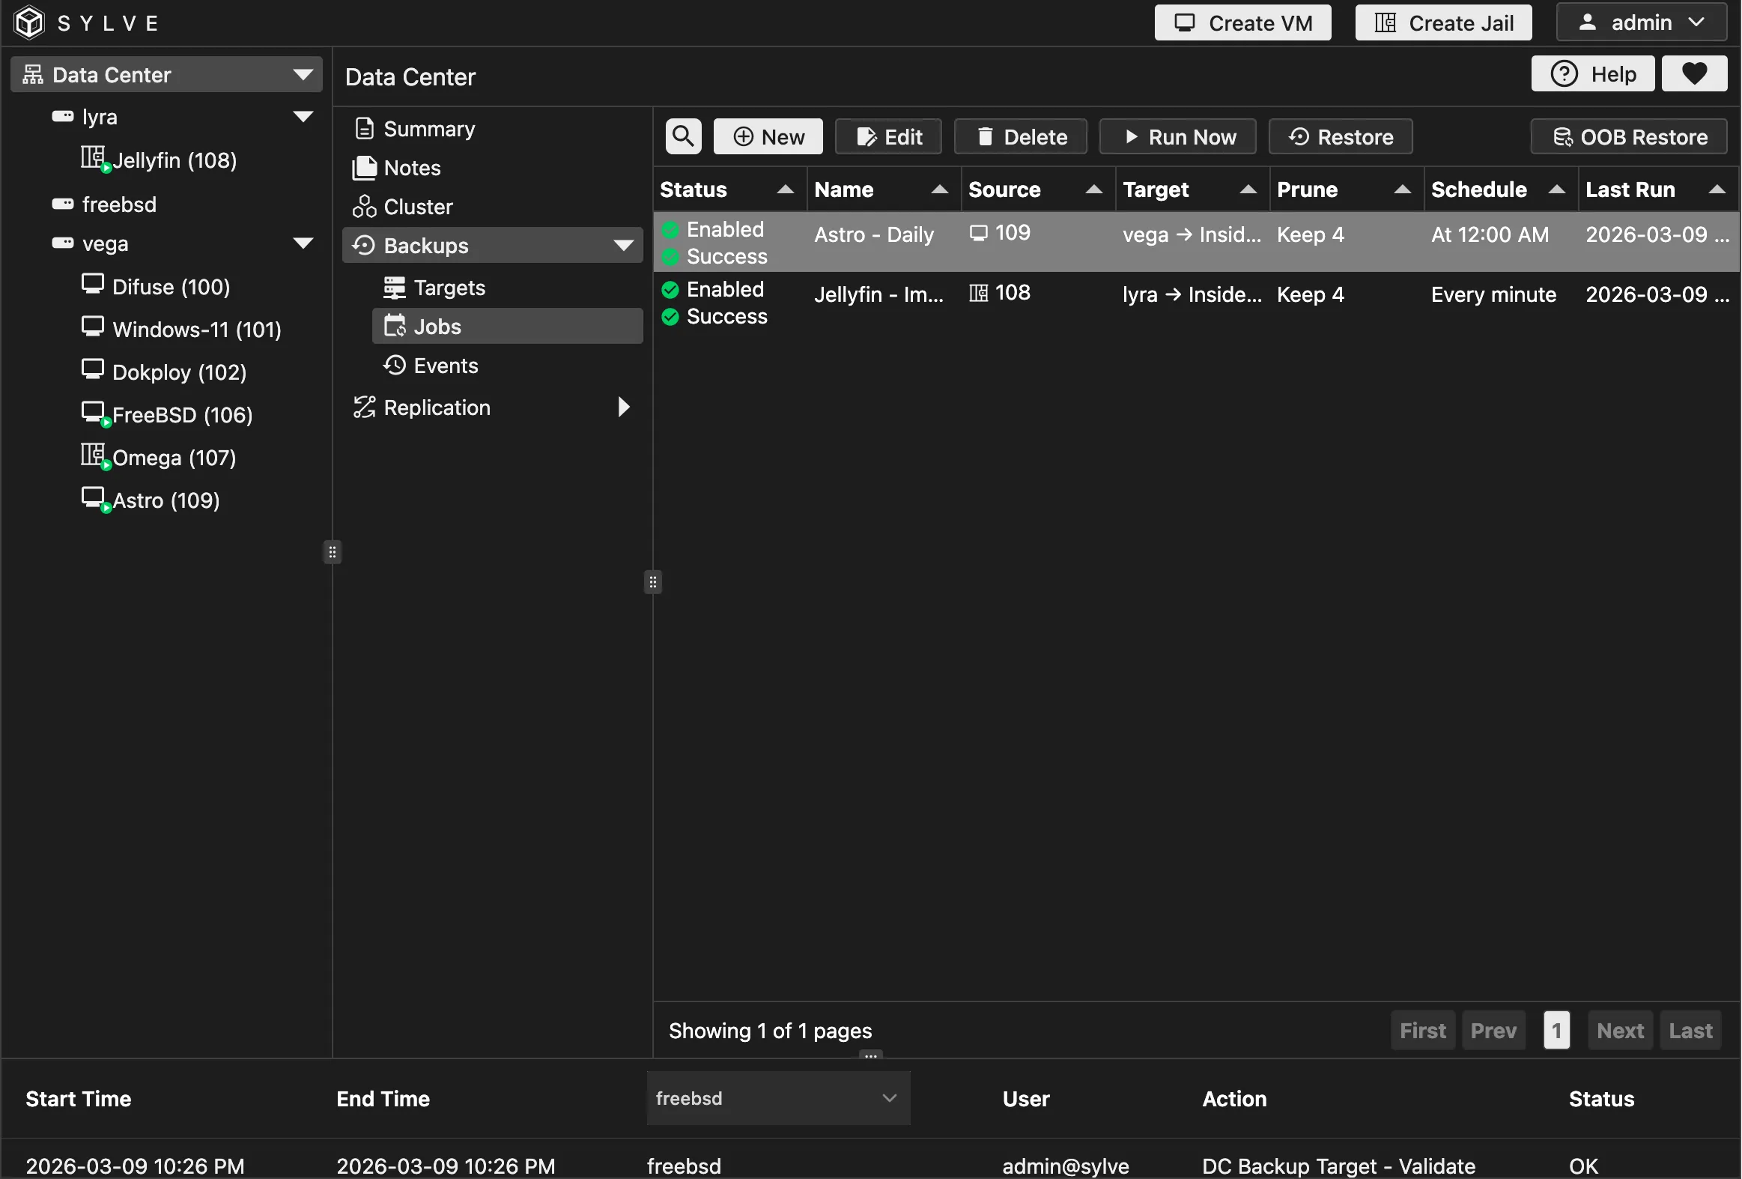Select Omega (107) jail in tree
The height and width of the screenshot is (1179, 1742).
[173, 457]
